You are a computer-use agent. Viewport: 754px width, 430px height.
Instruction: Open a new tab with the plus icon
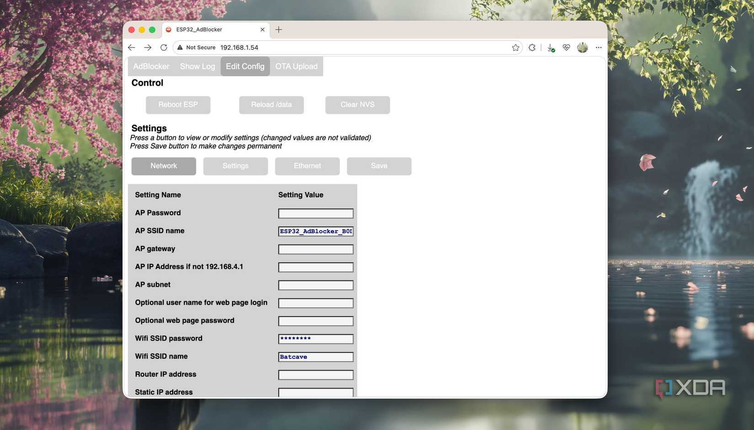(279, 30)
